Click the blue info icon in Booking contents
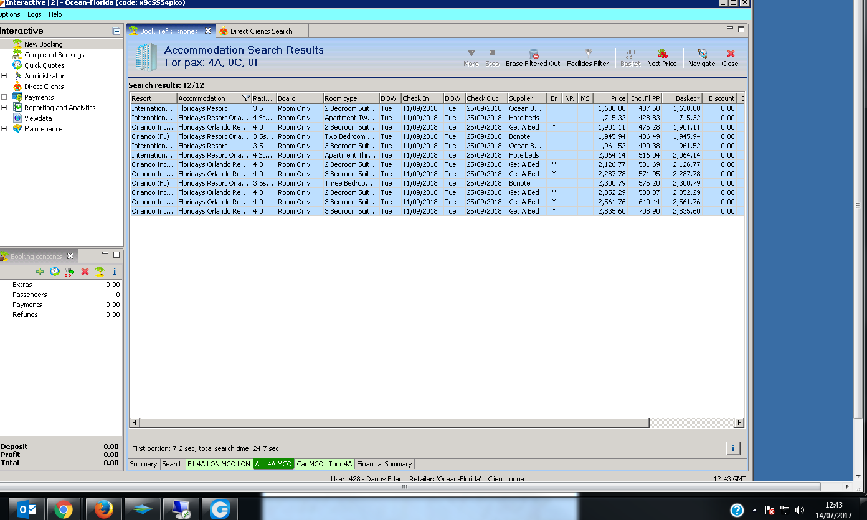 pyautogui.click(x=114, y=272)
